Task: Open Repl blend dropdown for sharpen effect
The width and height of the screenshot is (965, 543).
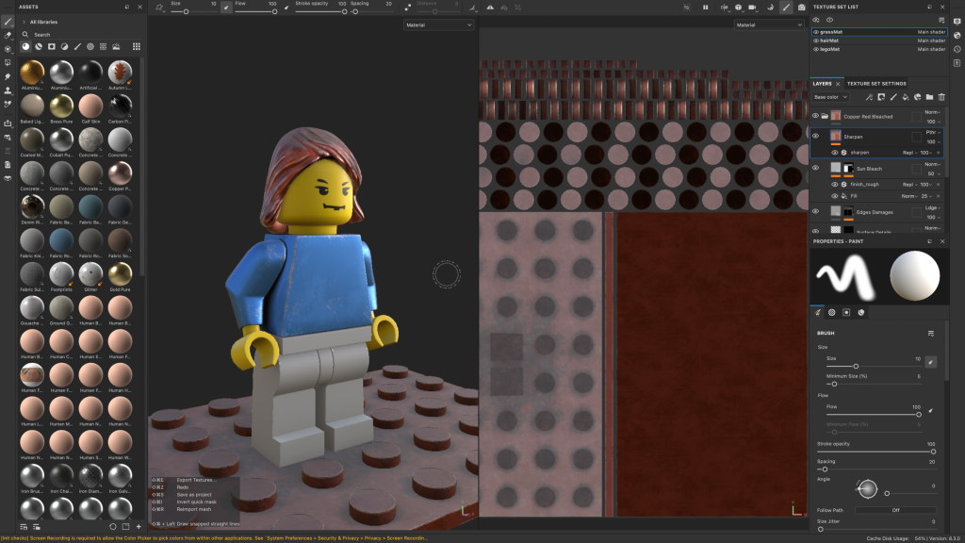Action: pos(909,153)
